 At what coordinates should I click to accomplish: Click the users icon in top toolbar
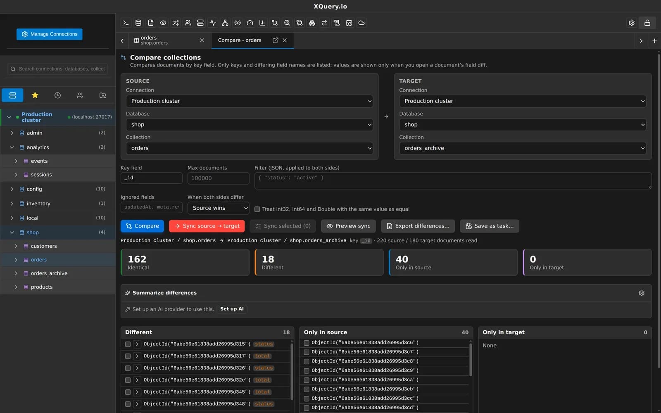coord(188,23)
